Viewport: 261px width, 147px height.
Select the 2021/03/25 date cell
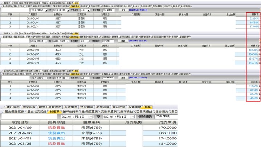pos(20,144)
